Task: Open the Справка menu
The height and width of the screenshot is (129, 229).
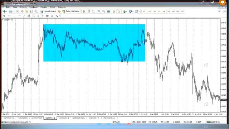Action: pyautogui.click(x=62, y=7)
